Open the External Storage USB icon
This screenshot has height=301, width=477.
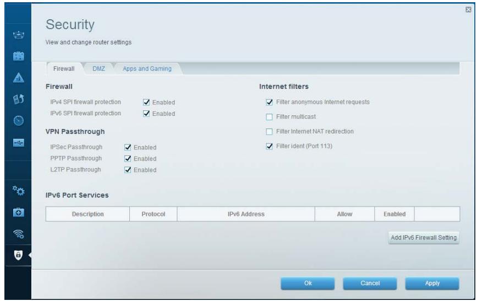pyautogui.click(x=19, y=142)
